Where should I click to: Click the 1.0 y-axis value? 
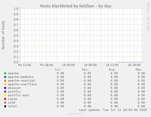click(x=16, y=9)
